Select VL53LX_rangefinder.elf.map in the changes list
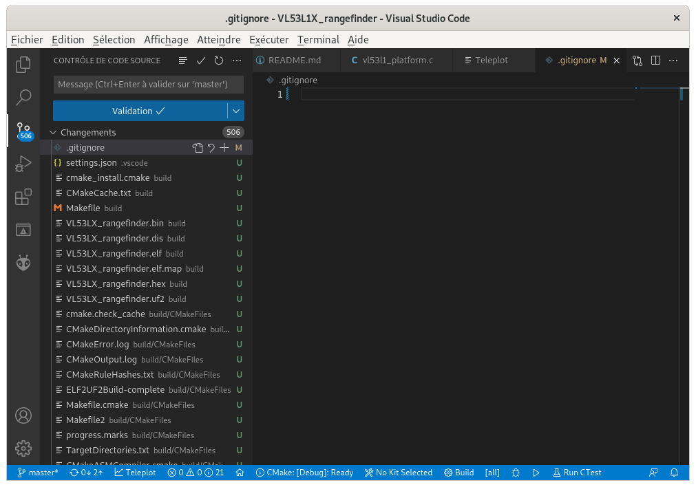 pyautogui.click(x=147, y=269)
